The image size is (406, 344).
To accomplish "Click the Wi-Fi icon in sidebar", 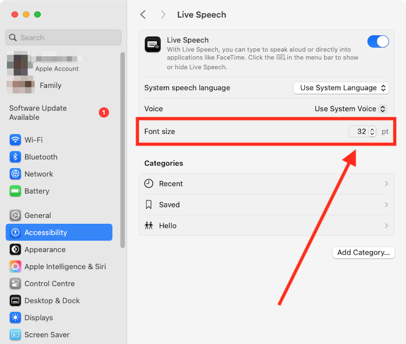I will click(16, 140).
